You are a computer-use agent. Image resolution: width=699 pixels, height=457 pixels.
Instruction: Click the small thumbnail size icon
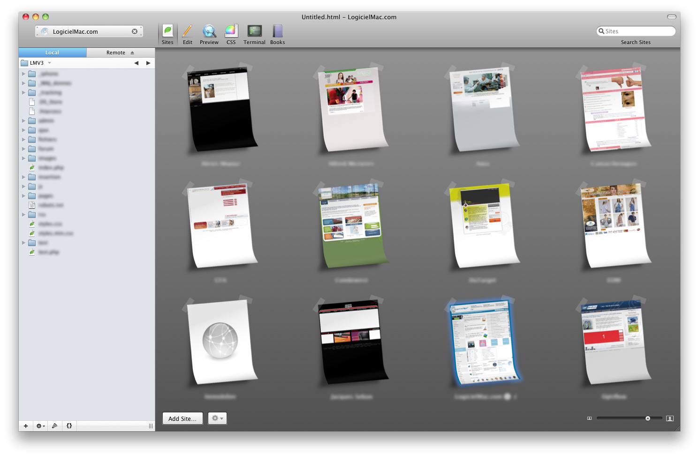click(589, 418)
